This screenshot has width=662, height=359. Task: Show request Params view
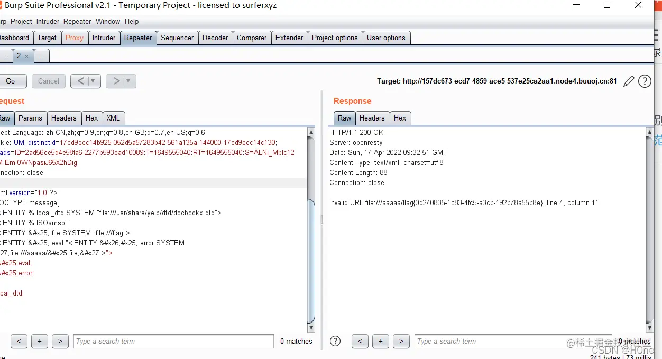tap(30, 118)
